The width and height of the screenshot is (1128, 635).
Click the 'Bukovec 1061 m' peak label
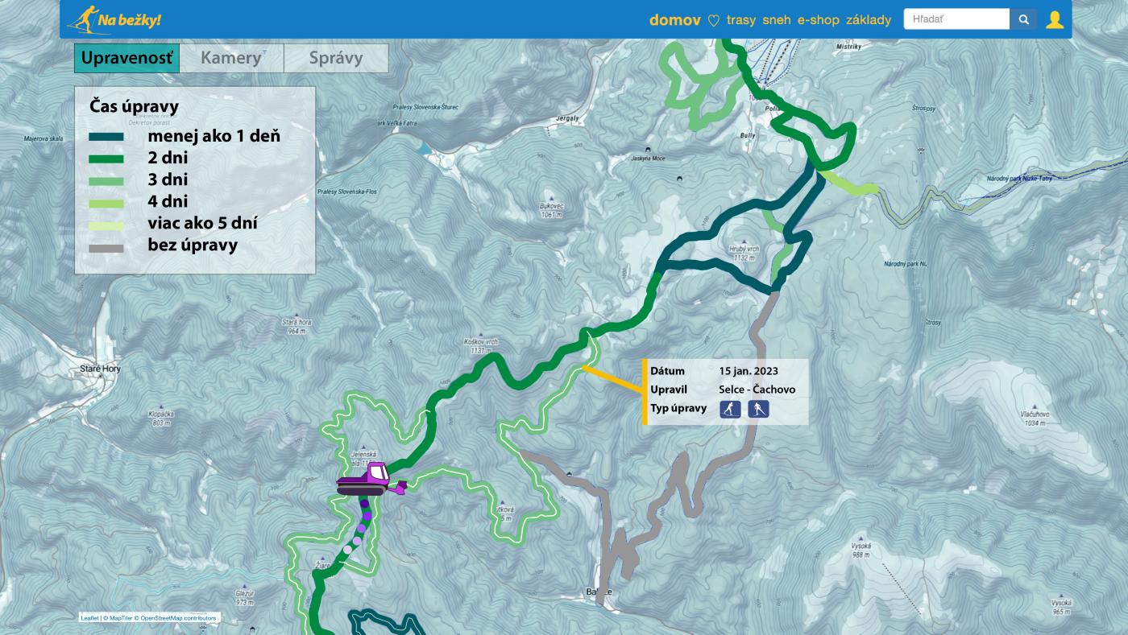[551, 210]
